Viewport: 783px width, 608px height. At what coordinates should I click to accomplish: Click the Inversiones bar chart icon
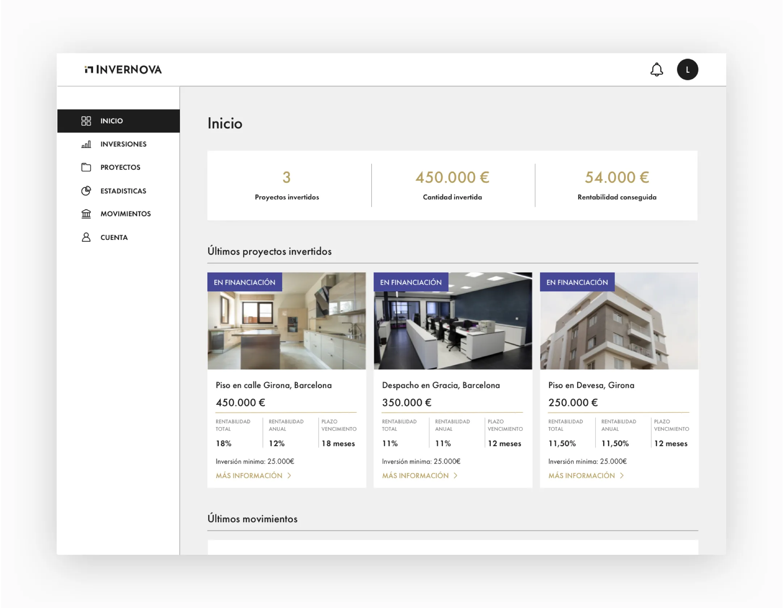pos(86,144)
